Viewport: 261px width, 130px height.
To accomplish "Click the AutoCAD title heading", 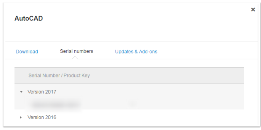I will pyautogui.click(x=28, y=18).
